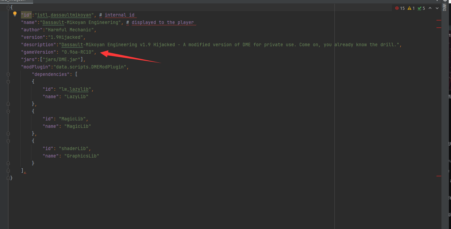This screenshot has height=229, width=451.
Task: Click the topmost red error stripe marker
Action: [439, 21]
